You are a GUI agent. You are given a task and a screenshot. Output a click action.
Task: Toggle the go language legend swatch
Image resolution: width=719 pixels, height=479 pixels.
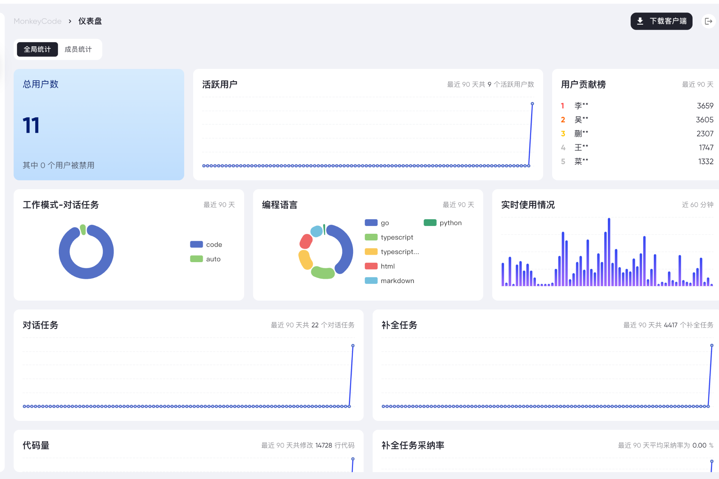(x=371, y=223)
